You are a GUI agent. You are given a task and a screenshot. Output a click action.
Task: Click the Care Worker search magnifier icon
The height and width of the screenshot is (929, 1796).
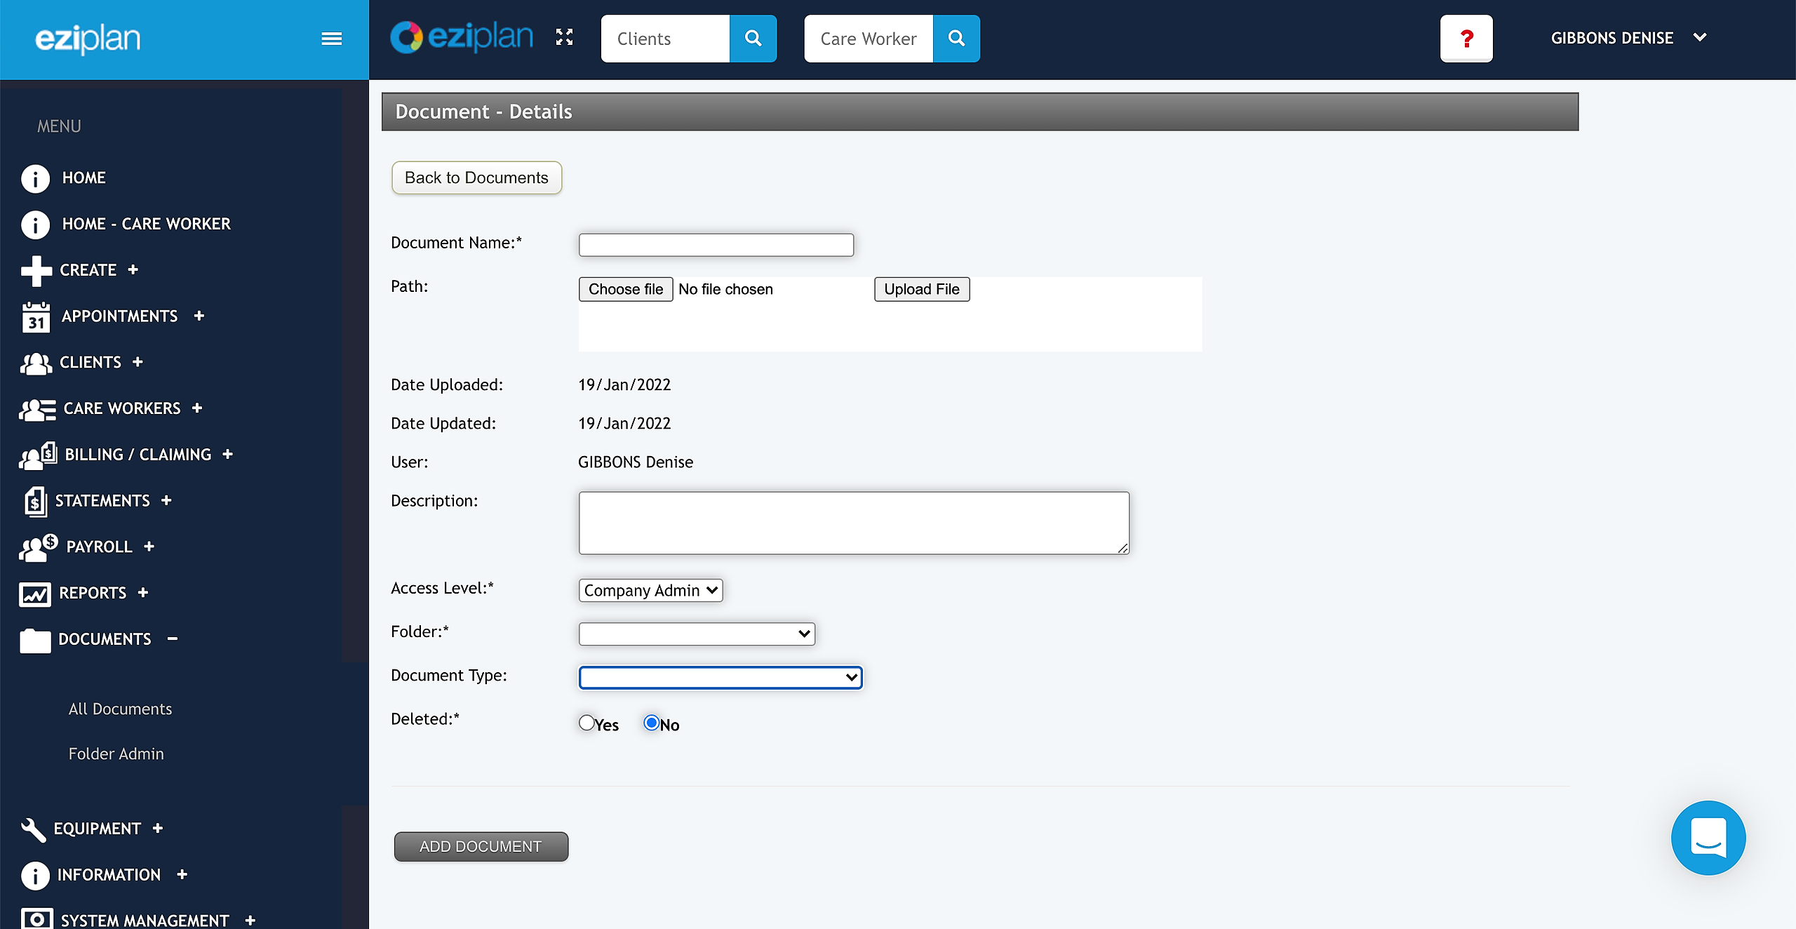(956, 39)
